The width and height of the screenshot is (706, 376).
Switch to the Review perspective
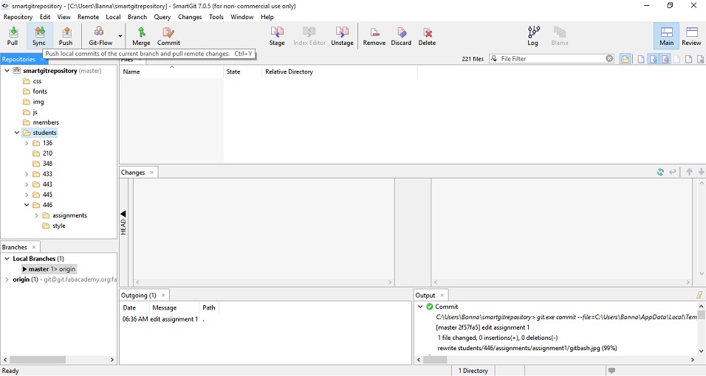tap(691, 36)
